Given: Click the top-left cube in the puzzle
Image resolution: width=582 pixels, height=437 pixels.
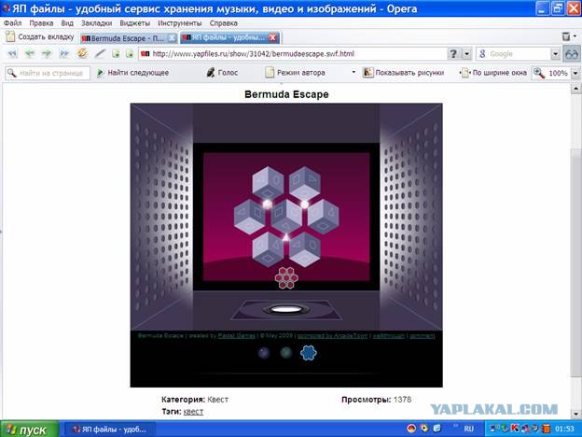Looking at the screenshot, I should click(x=268, y=183).
